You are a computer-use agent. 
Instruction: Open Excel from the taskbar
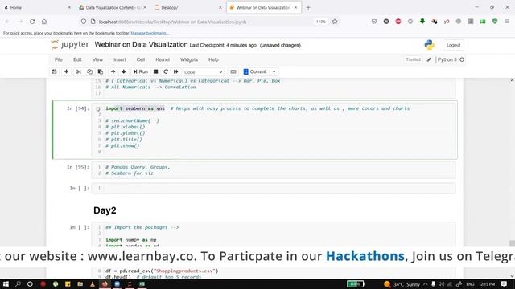pos(142,283)
